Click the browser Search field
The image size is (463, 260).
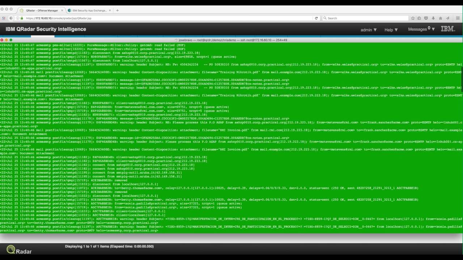365,18
